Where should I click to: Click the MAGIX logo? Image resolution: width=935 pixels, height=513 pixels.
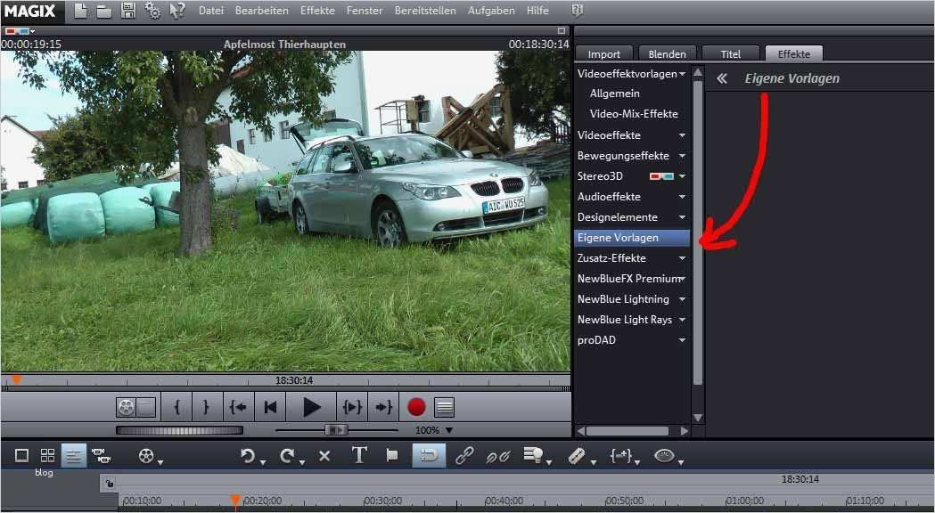coord(29,11)
